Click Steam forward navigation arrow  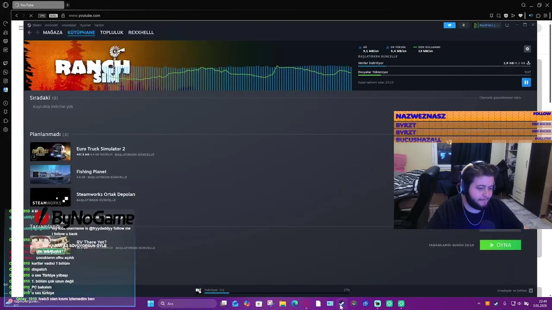[37, 32]
